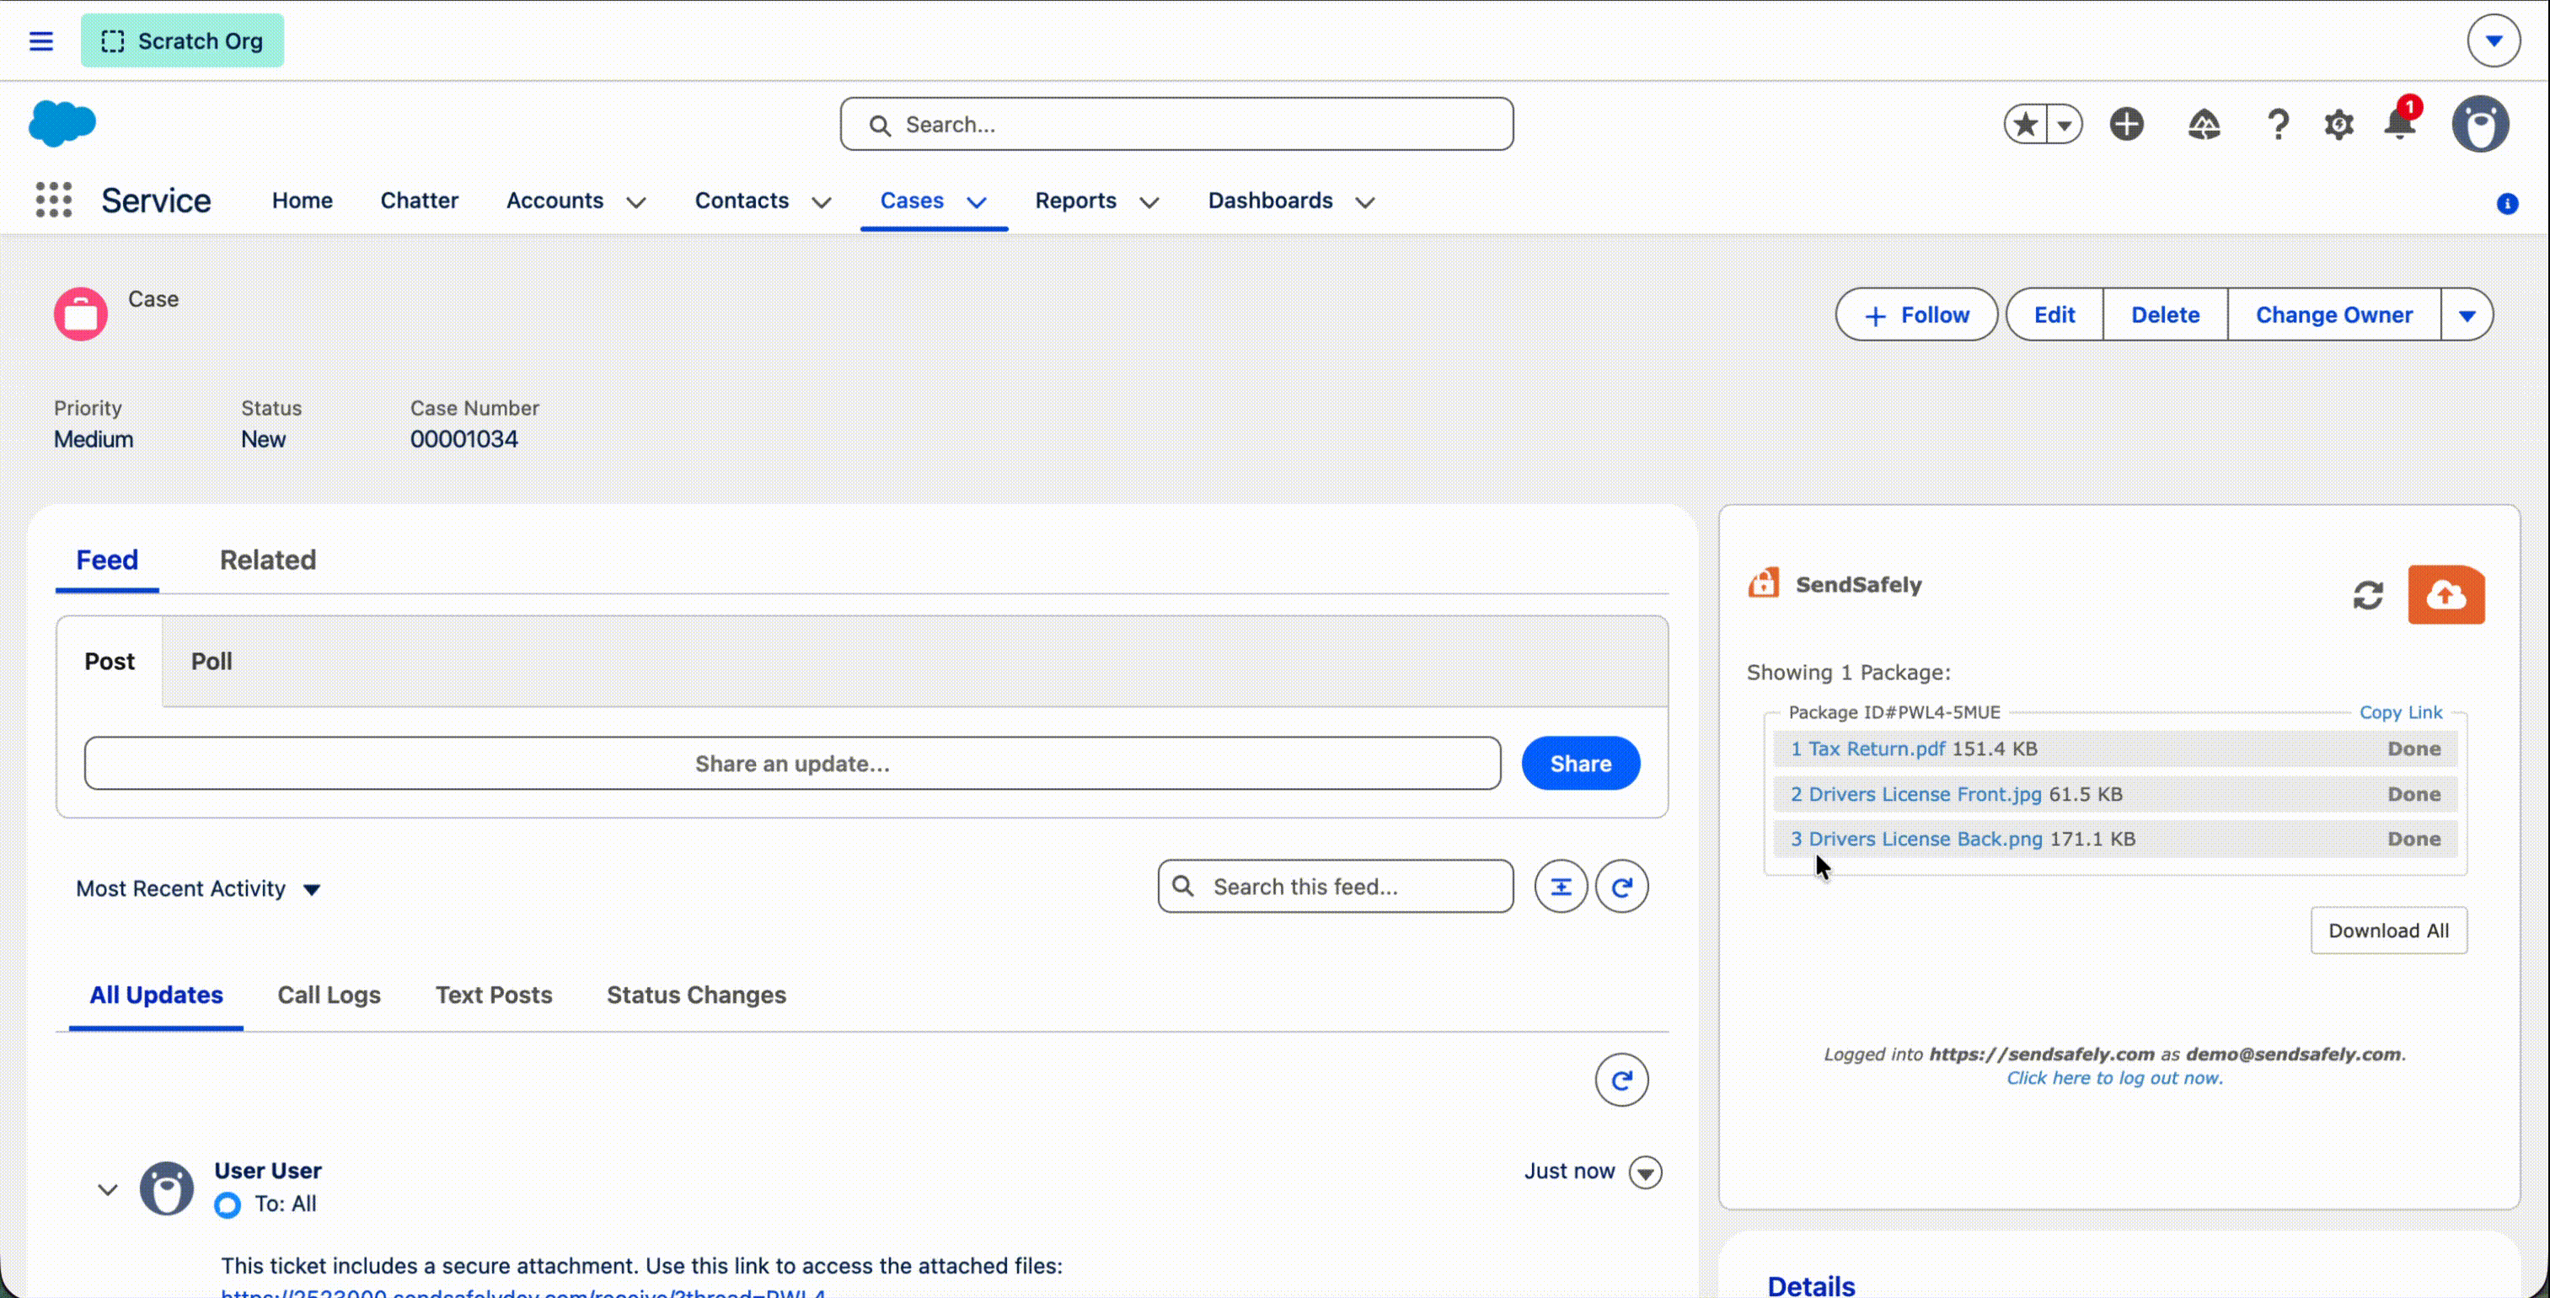Click here to log out now link
This screenshot has height=1298, width=2550.
(2113, 1078)
